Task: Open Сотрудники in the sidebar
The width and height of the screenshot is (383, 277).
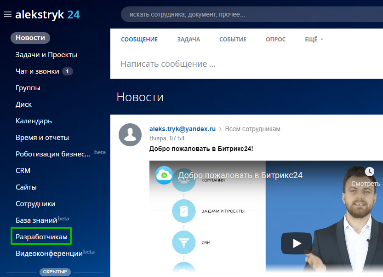Action: [x=35, y=204]
